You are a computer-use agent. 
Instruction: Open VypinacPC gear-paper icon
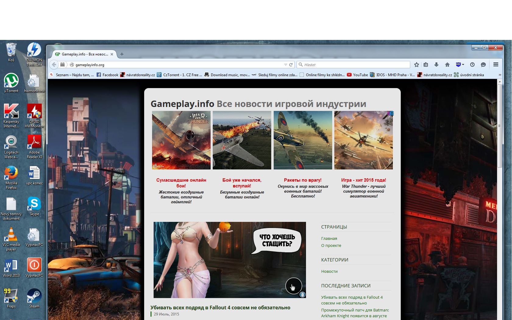(x=34, y=237)
